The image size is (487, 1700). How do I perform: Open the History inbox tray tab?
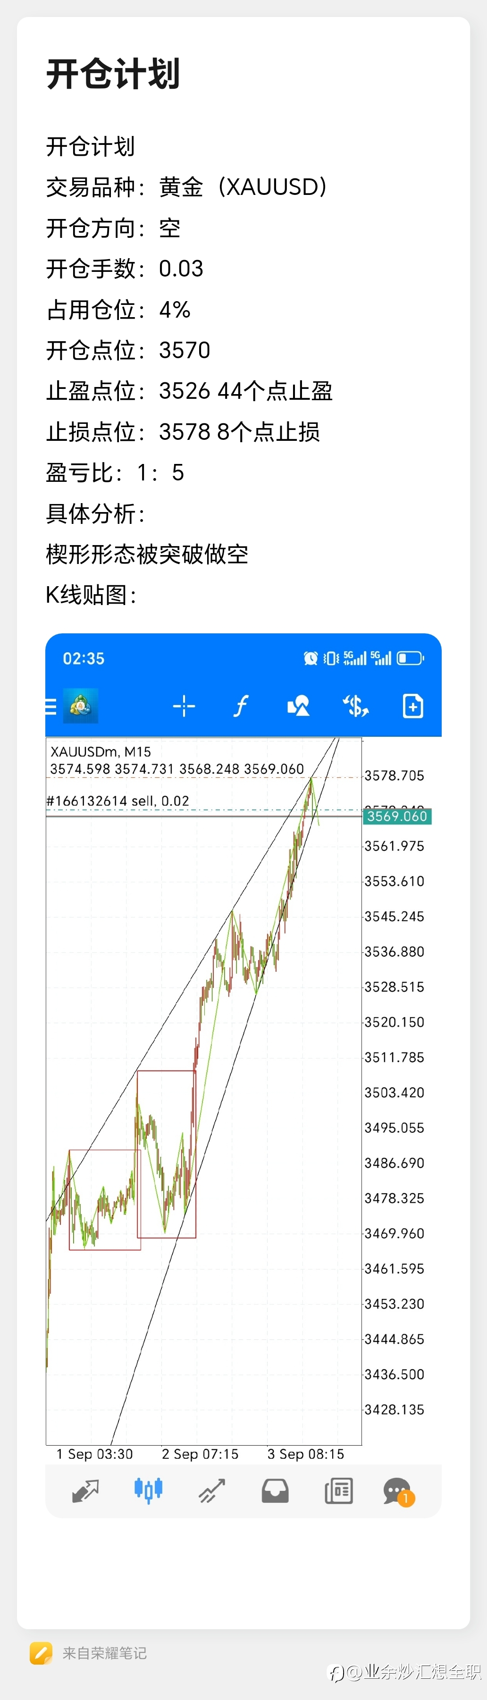tap(275, 1491)
